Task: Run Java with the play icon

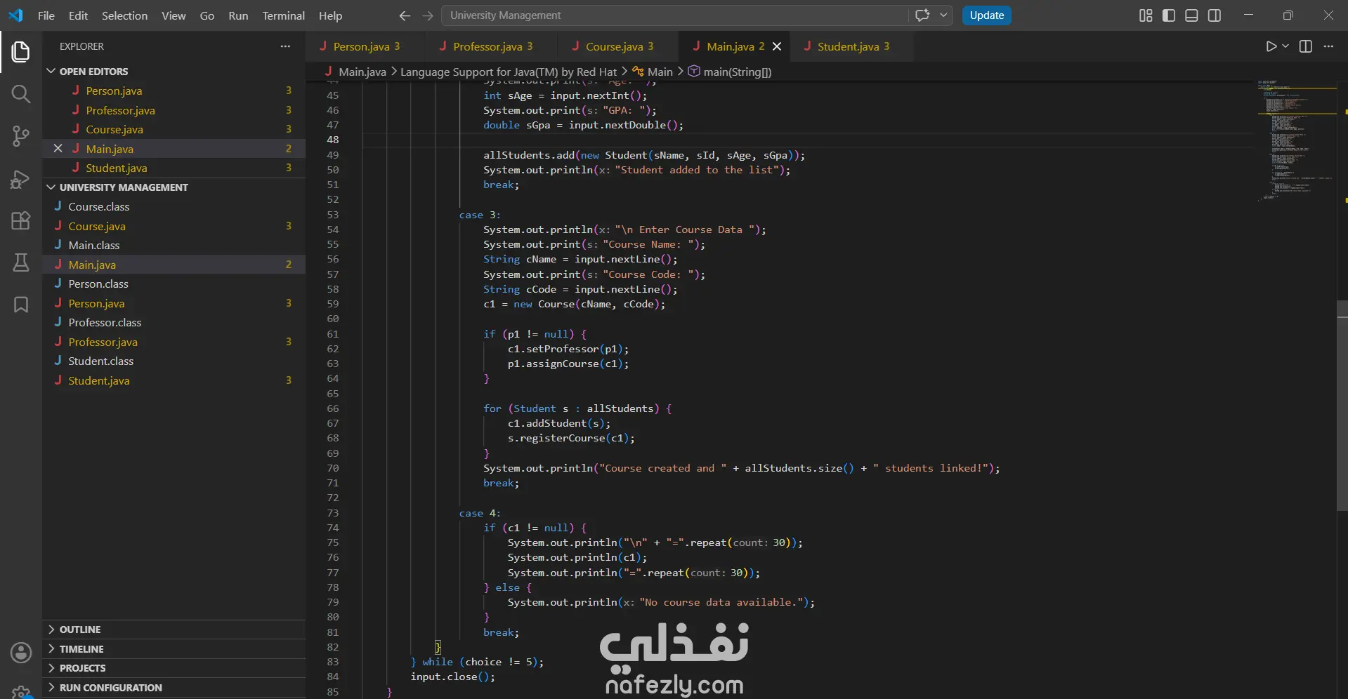Action: 1271,46
